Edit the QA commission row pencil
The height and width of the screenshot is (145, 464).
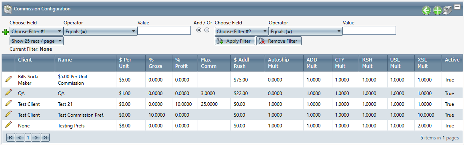8,93
